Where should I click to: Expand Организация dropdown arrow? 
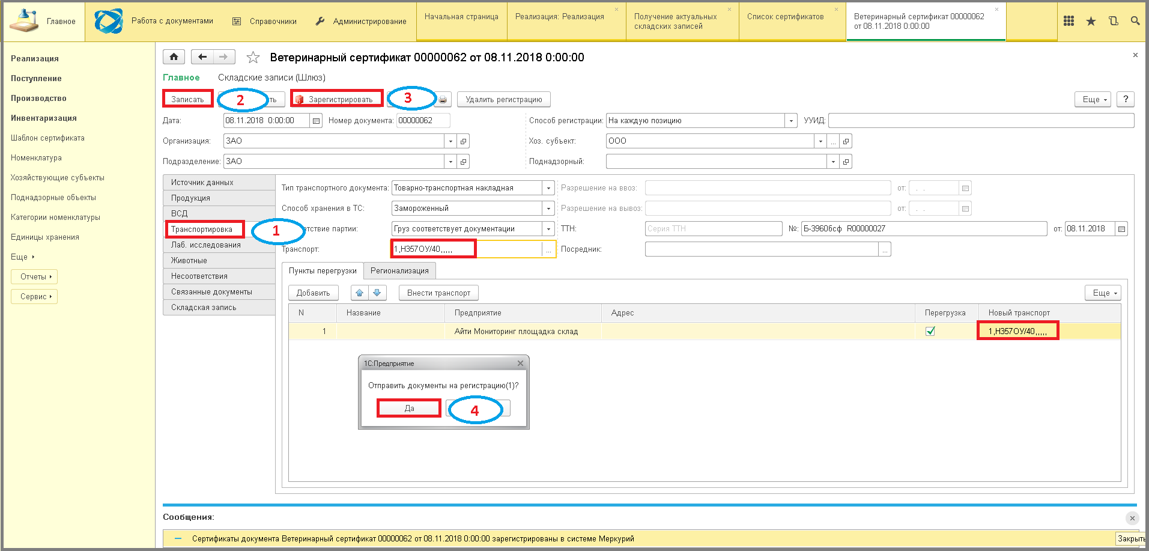(450, 141)
